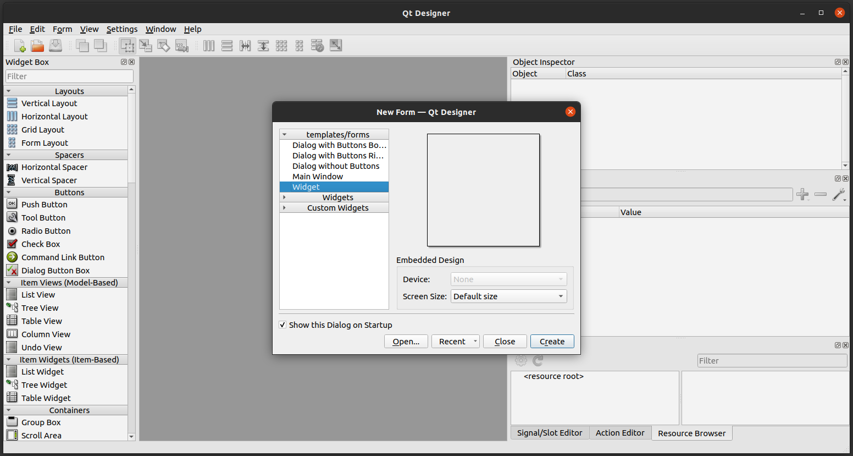
Task: Select the Widget template row
Action: point(334,187)
